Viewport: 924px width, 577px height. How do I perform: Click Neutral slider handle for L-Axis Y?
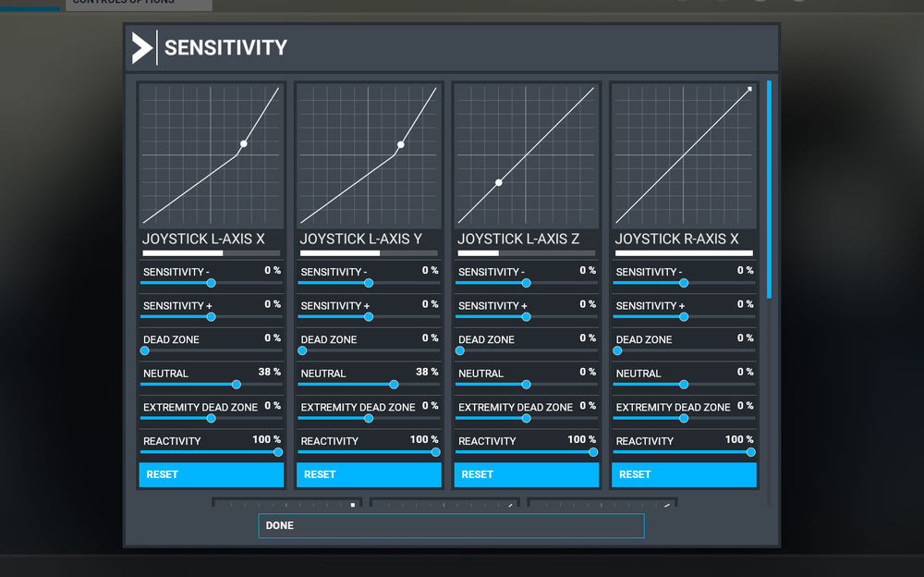pos(395,385)
